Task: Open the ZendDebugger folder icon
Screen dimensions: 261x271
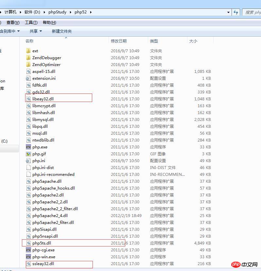Action: (28, 58)
